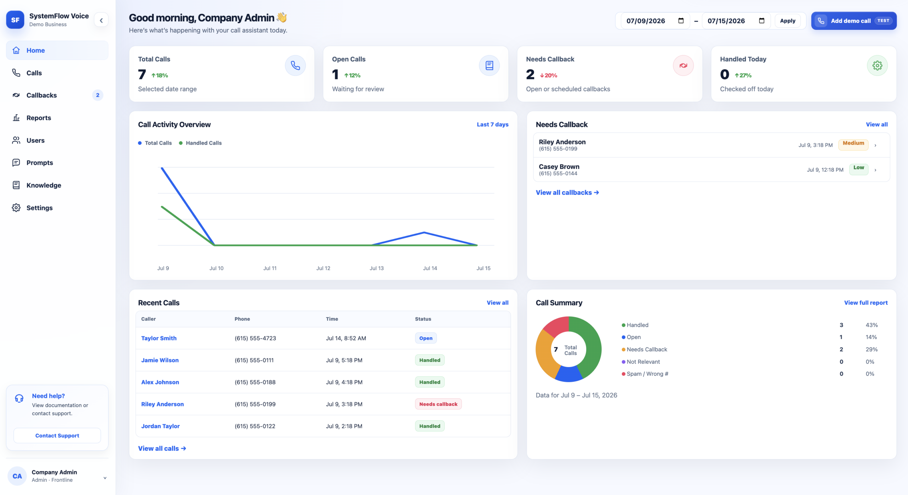Click the start date field 07/09/2026
The width and height of the screenshot is (908, 495).
[655, 21]
